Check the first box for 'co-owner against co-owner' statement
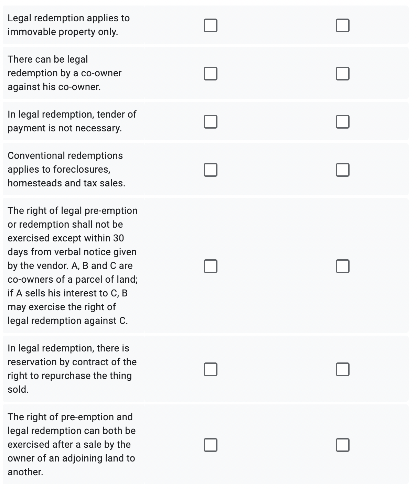 click(211, 73)
